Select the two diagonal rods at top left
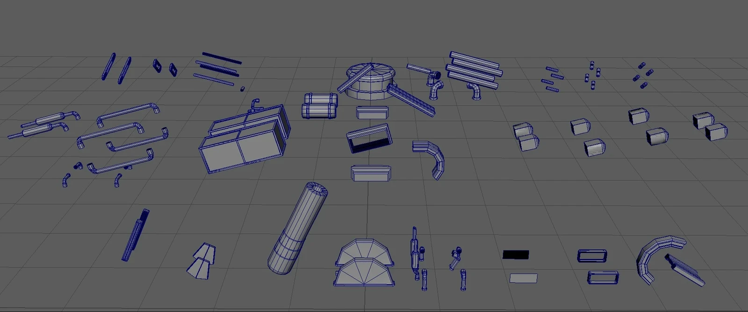 116,69
